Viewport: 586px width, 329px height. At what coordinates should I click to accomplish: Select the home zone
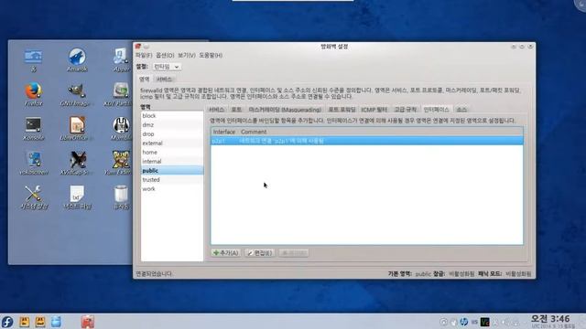(x=172, y=153)
